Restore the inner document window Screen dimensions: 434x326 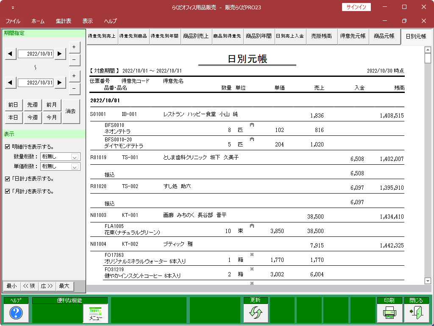click(x=404, y=21)
